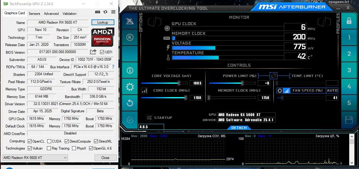Screen dimensions: 359x169
Task: Select Afterburner profile 4
Action: (x=349, y=86)
